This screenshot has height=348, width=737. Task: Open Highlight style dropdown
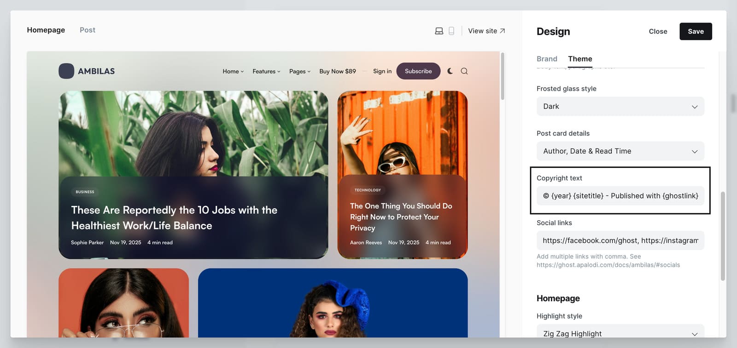point(620,333)
